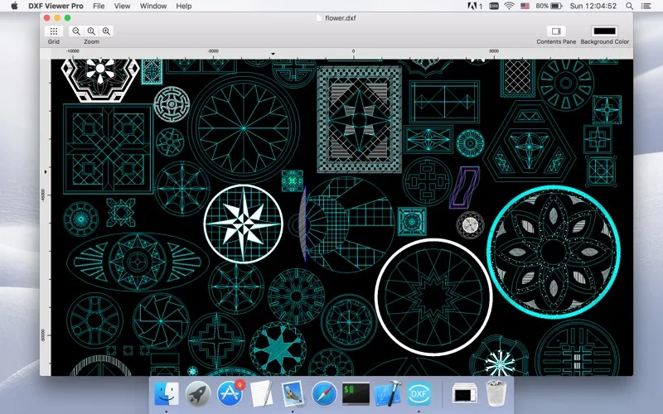
Task: Click the keyboard viewer menu bar icon
Action: (x=493, y=6)
